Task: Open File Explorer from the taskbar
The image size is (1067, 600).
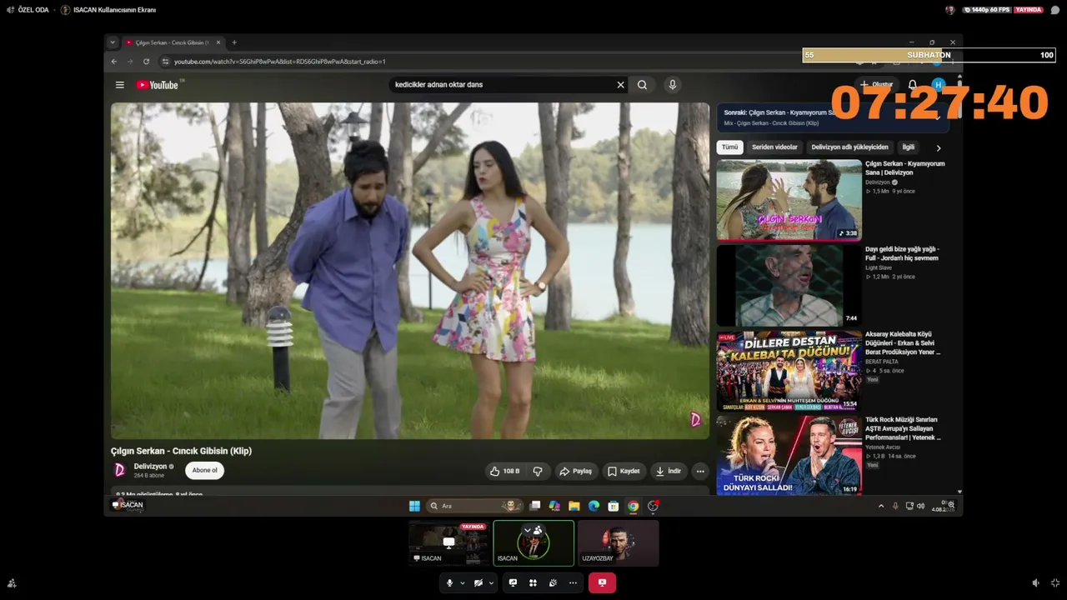Action: pyautogui.click(x=574, y=506)
